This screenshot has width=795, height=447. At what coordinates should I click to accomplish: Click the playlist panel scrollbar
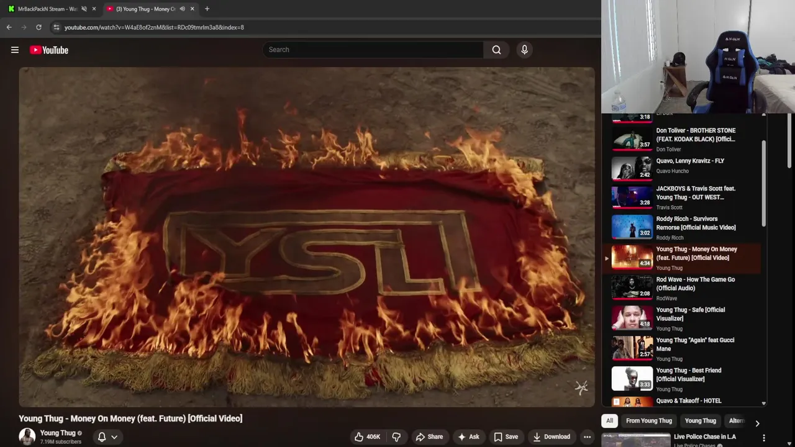pyautogui.click(x=764, y=183)
